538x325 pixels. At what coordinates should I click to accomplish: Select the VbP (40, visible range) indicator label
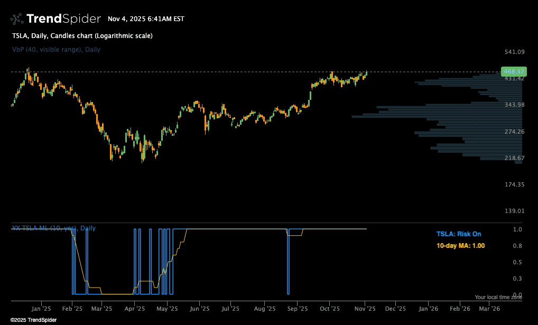tap(56, 50)
